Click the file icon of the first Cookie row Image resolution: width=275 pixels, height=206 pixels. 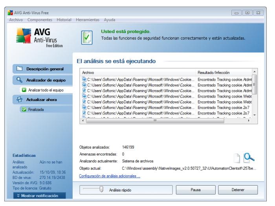pos(84,79)
